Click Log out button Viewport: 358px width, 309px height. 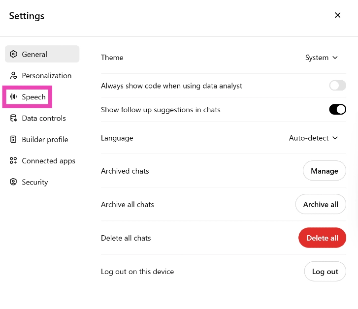pyautogui.click(x=325, y=272)
